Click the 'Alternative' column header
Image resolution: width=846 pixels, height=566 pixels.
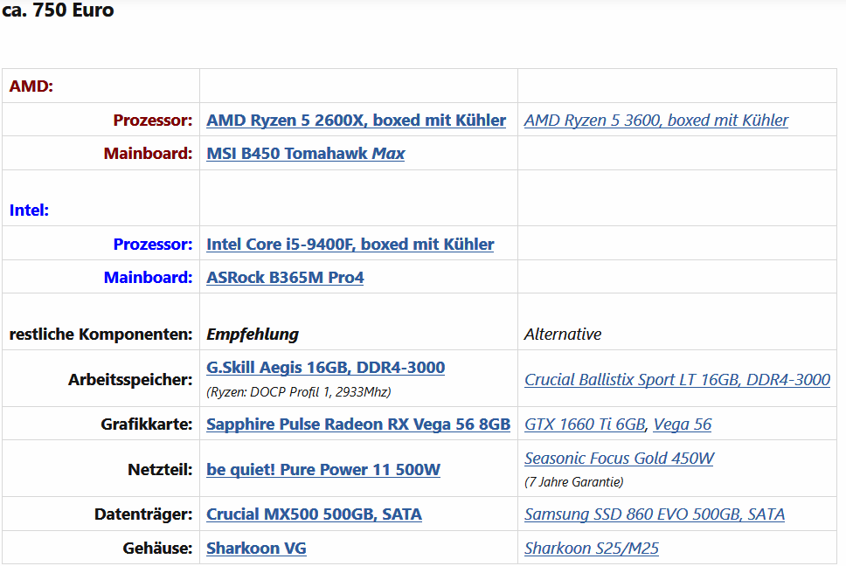click(563, 335)
